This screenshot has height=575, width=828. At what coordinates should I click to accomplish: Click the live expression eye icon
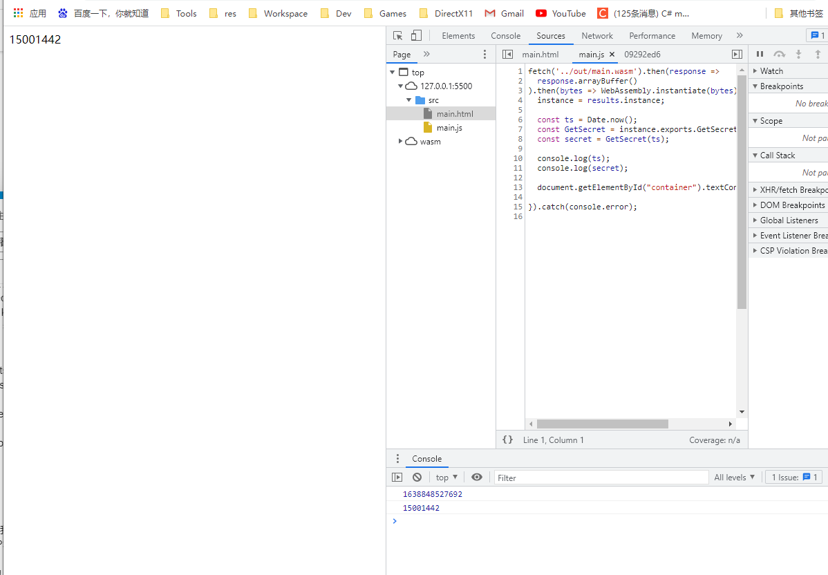click(477, 478)
